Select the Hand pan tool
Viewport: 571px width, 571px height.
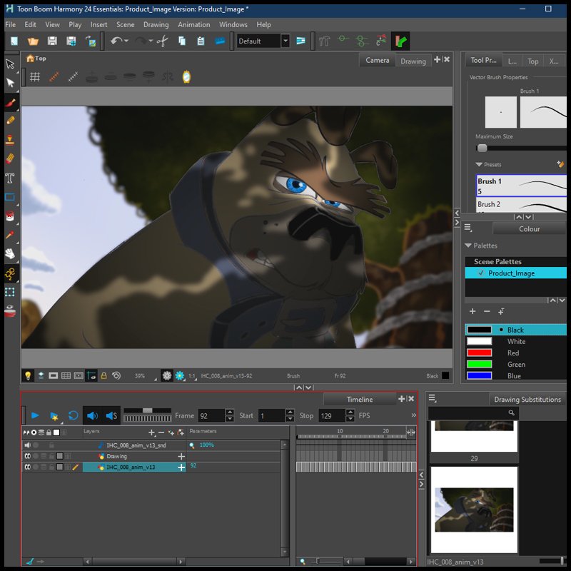pos(10,253)
